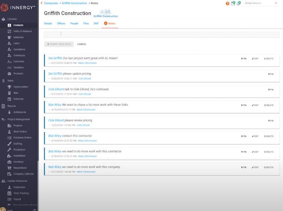Pin the 'talk to Cole Eklund' note
Screen dimensions: 283x211
tap(271, 90)
